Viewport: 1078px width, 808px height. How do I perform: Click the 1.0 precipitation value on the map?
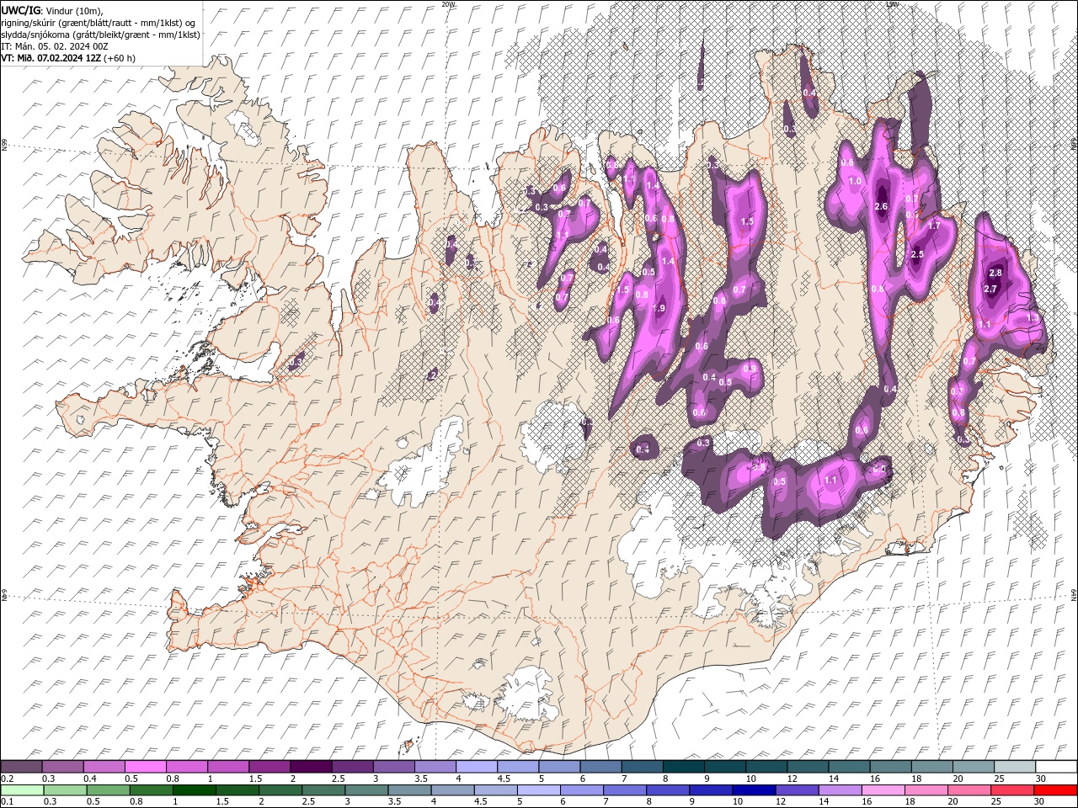pyautogui.click(x=855, y=181)
